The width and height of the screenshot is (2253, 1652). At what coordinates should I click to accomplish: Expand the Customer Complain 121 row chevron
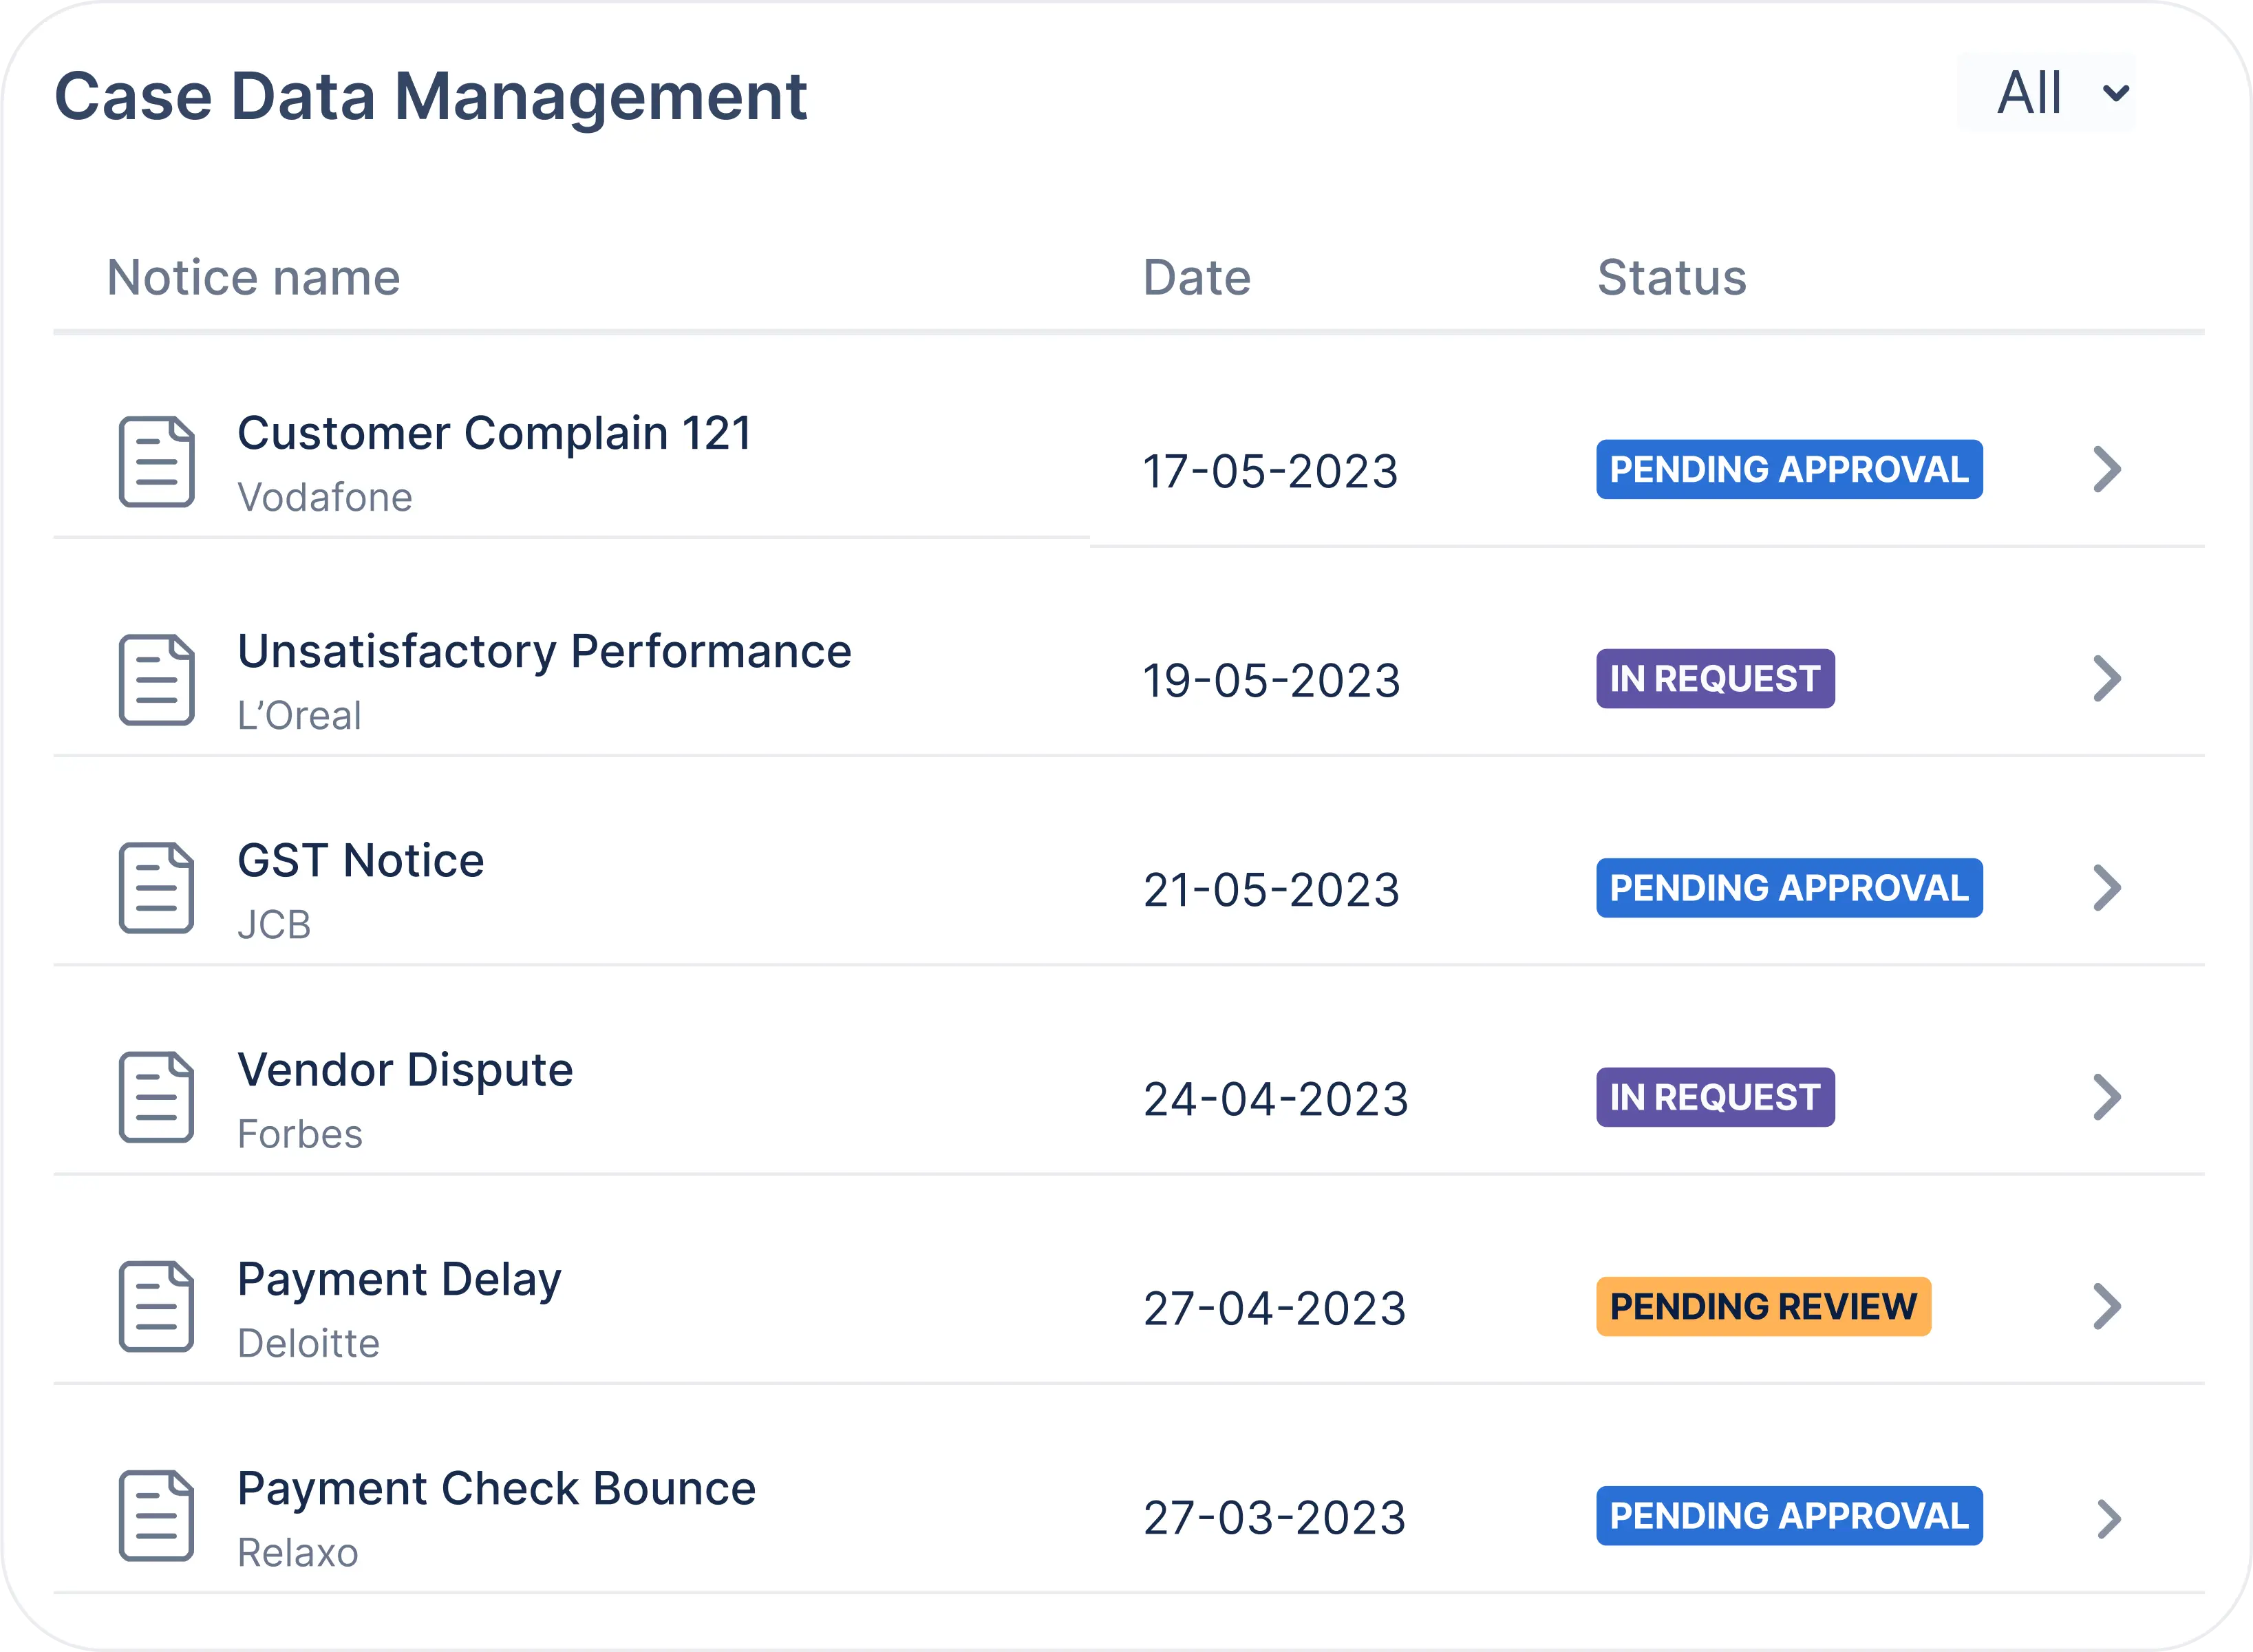(2107, 469)
